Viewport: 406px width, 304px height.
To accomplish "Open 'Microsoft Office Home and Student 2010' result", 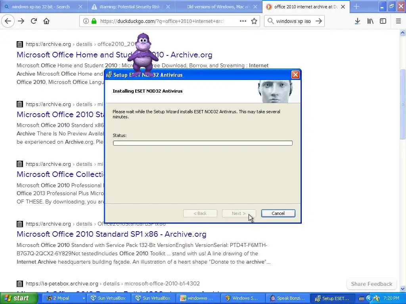I will 115,55.
